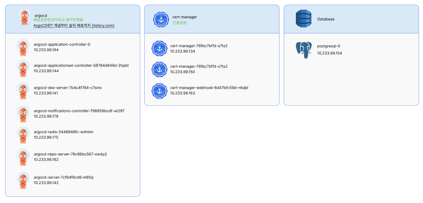Screen dimensions: 423x203
Task: Click the cert-manager header title
Action: tap(185, 17)
